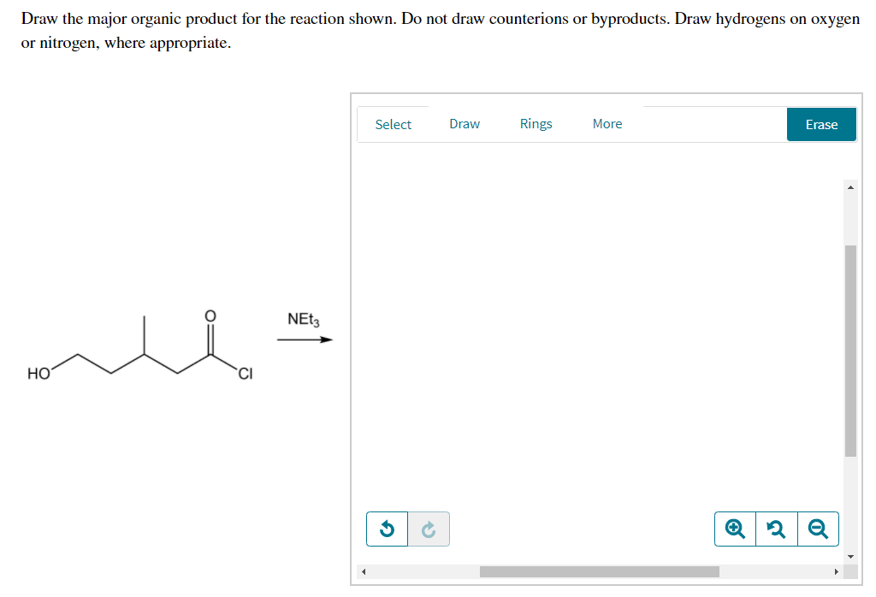This screenshot has height=597, width=876.
Task: Open the More tab
Action: [607, 123]
